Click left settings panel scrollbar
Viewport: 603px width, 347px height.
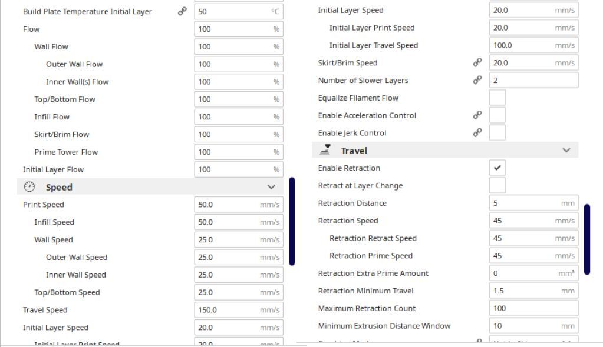point(292,221)
